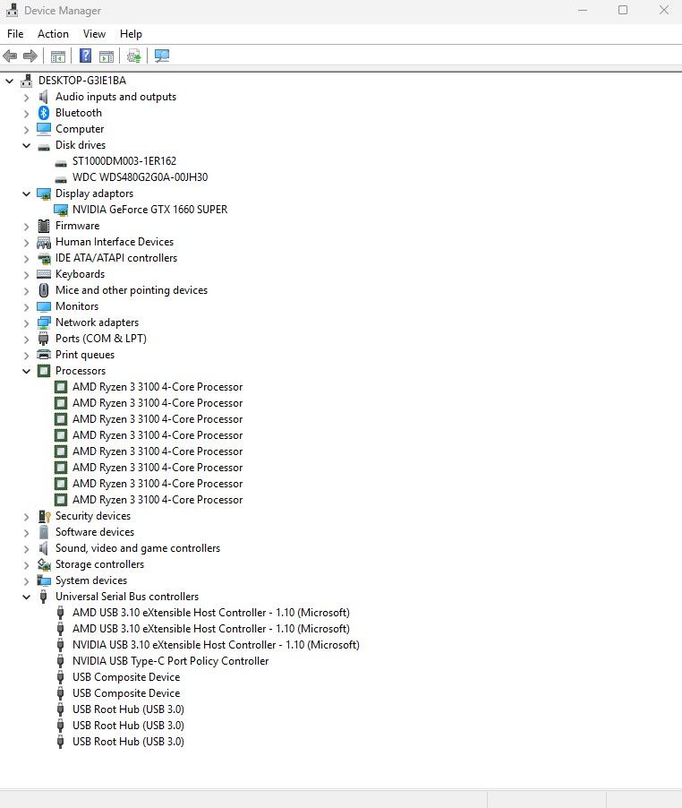Click the Storage controllers icon

point(44,564)
